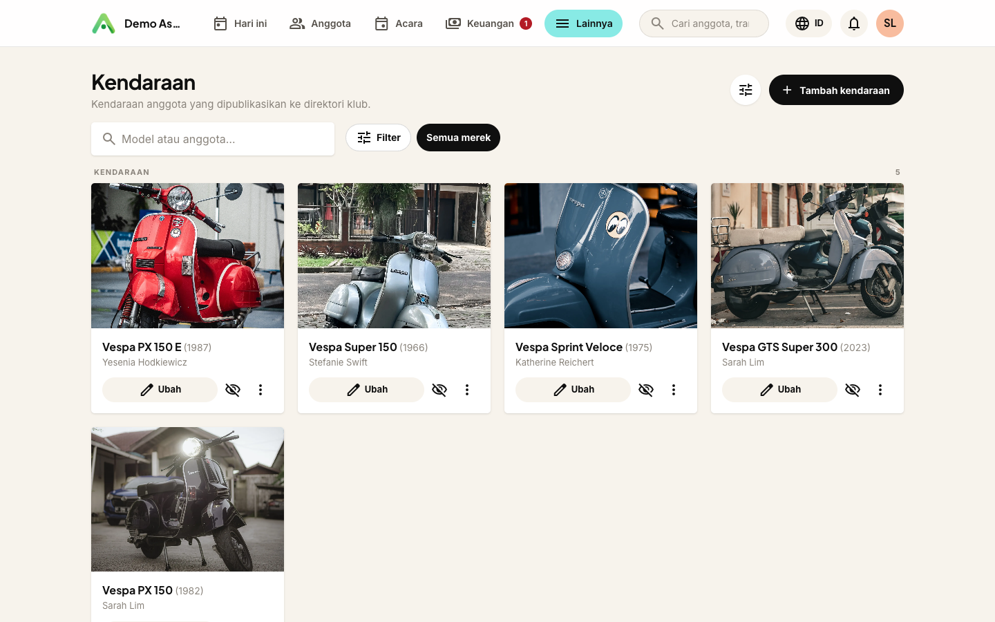Screen dimensions: 995x622
Task: Expand the Lainnya menu
Action: coord(583,23)
